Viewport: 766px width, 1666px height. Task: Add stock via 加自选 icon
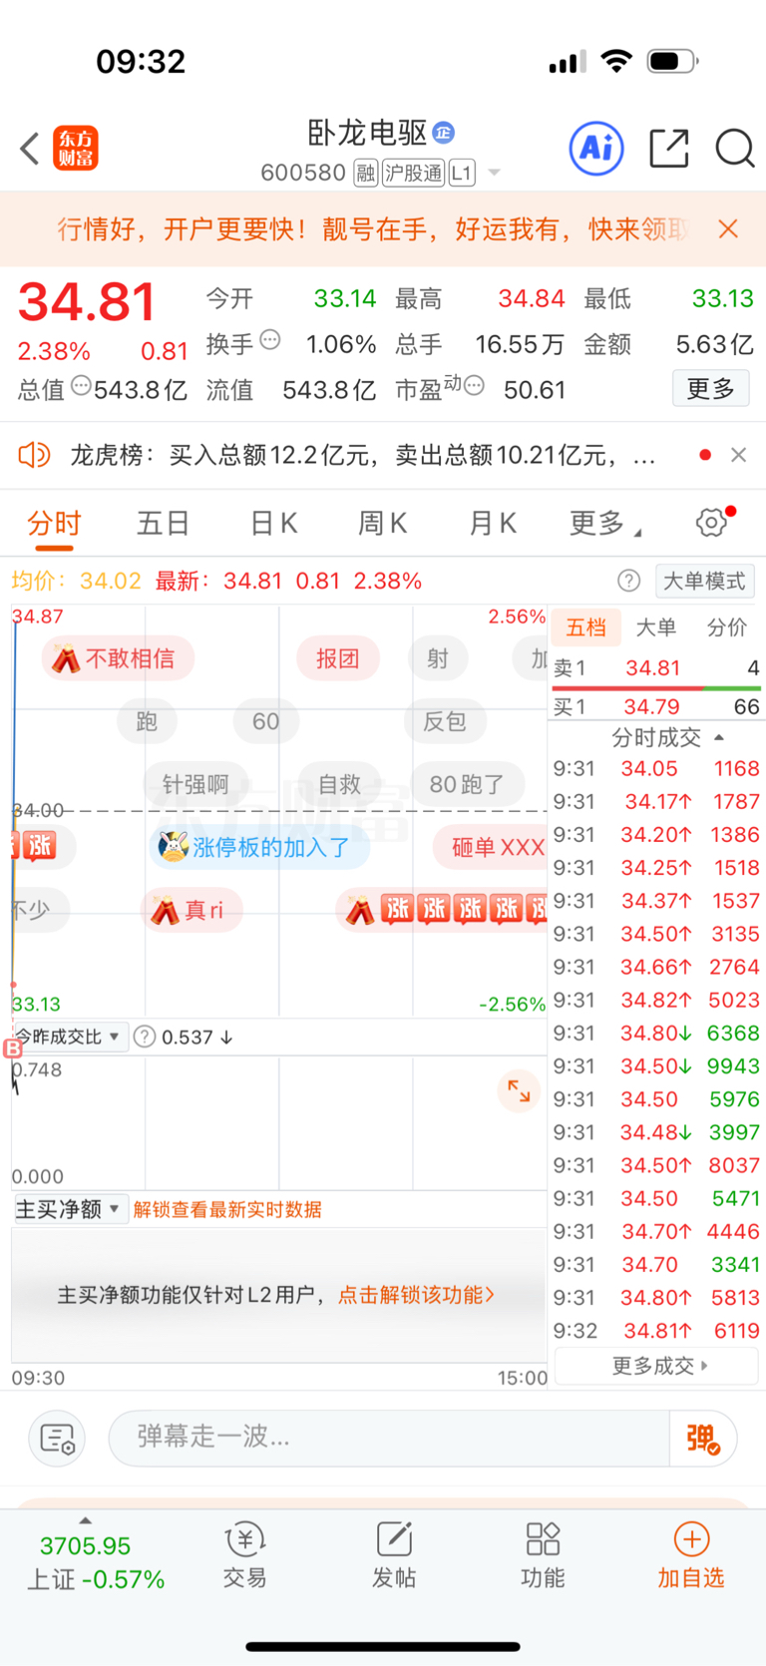pyautogui.click(x=690, y=1554)
